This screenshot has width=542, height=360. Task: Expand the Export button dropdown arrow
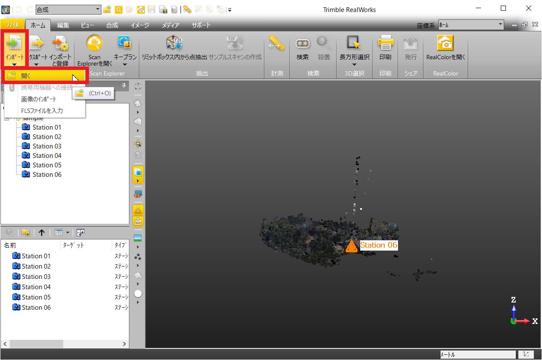point(36,65)
